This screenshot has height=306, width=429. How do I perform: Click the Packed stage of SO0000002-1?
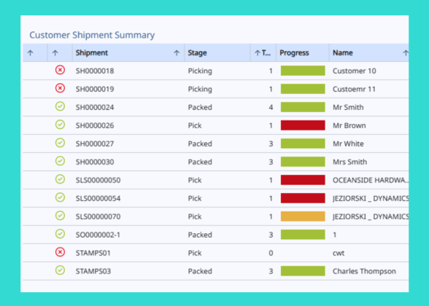tap(200, 235)
